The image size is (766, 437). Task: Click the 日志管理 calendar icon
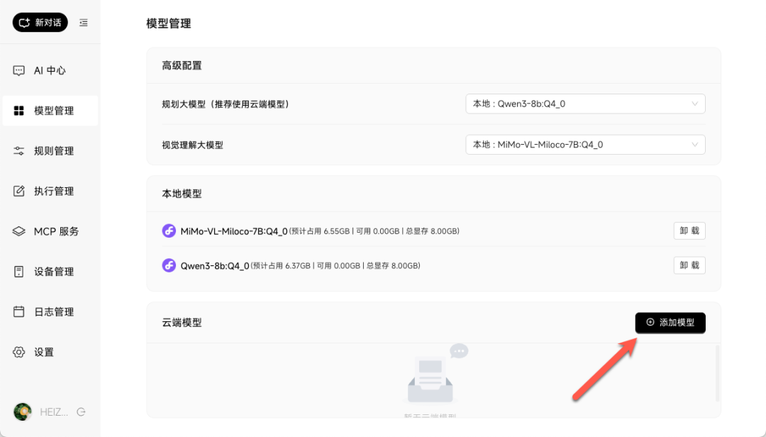tap(19, 312)
